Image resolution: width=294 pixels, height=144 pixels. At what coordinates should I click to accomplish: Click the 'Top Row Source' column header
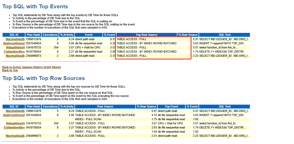147,35
